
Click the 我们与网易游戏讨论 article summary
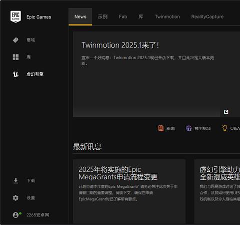pos(219,193)
